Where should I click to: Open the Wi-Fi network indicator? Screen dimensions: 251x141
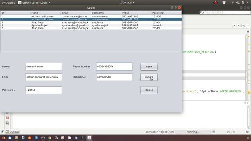233,3
